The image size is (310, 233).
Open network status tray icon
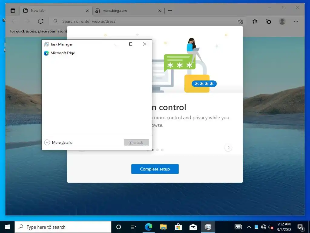264,227
